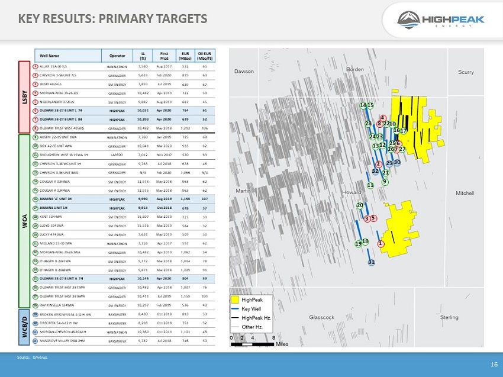Click the OLDHAM 38-27 B UNIT L 7H row name

click(x=60, y=110)
